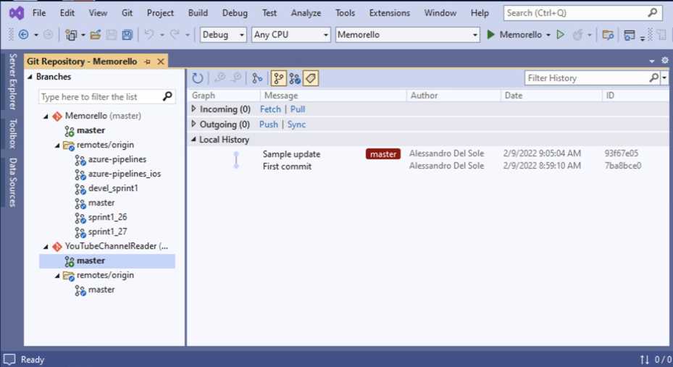
Task: Collapse the Memorello (master) repository node
Action: [x=46, y=117]
